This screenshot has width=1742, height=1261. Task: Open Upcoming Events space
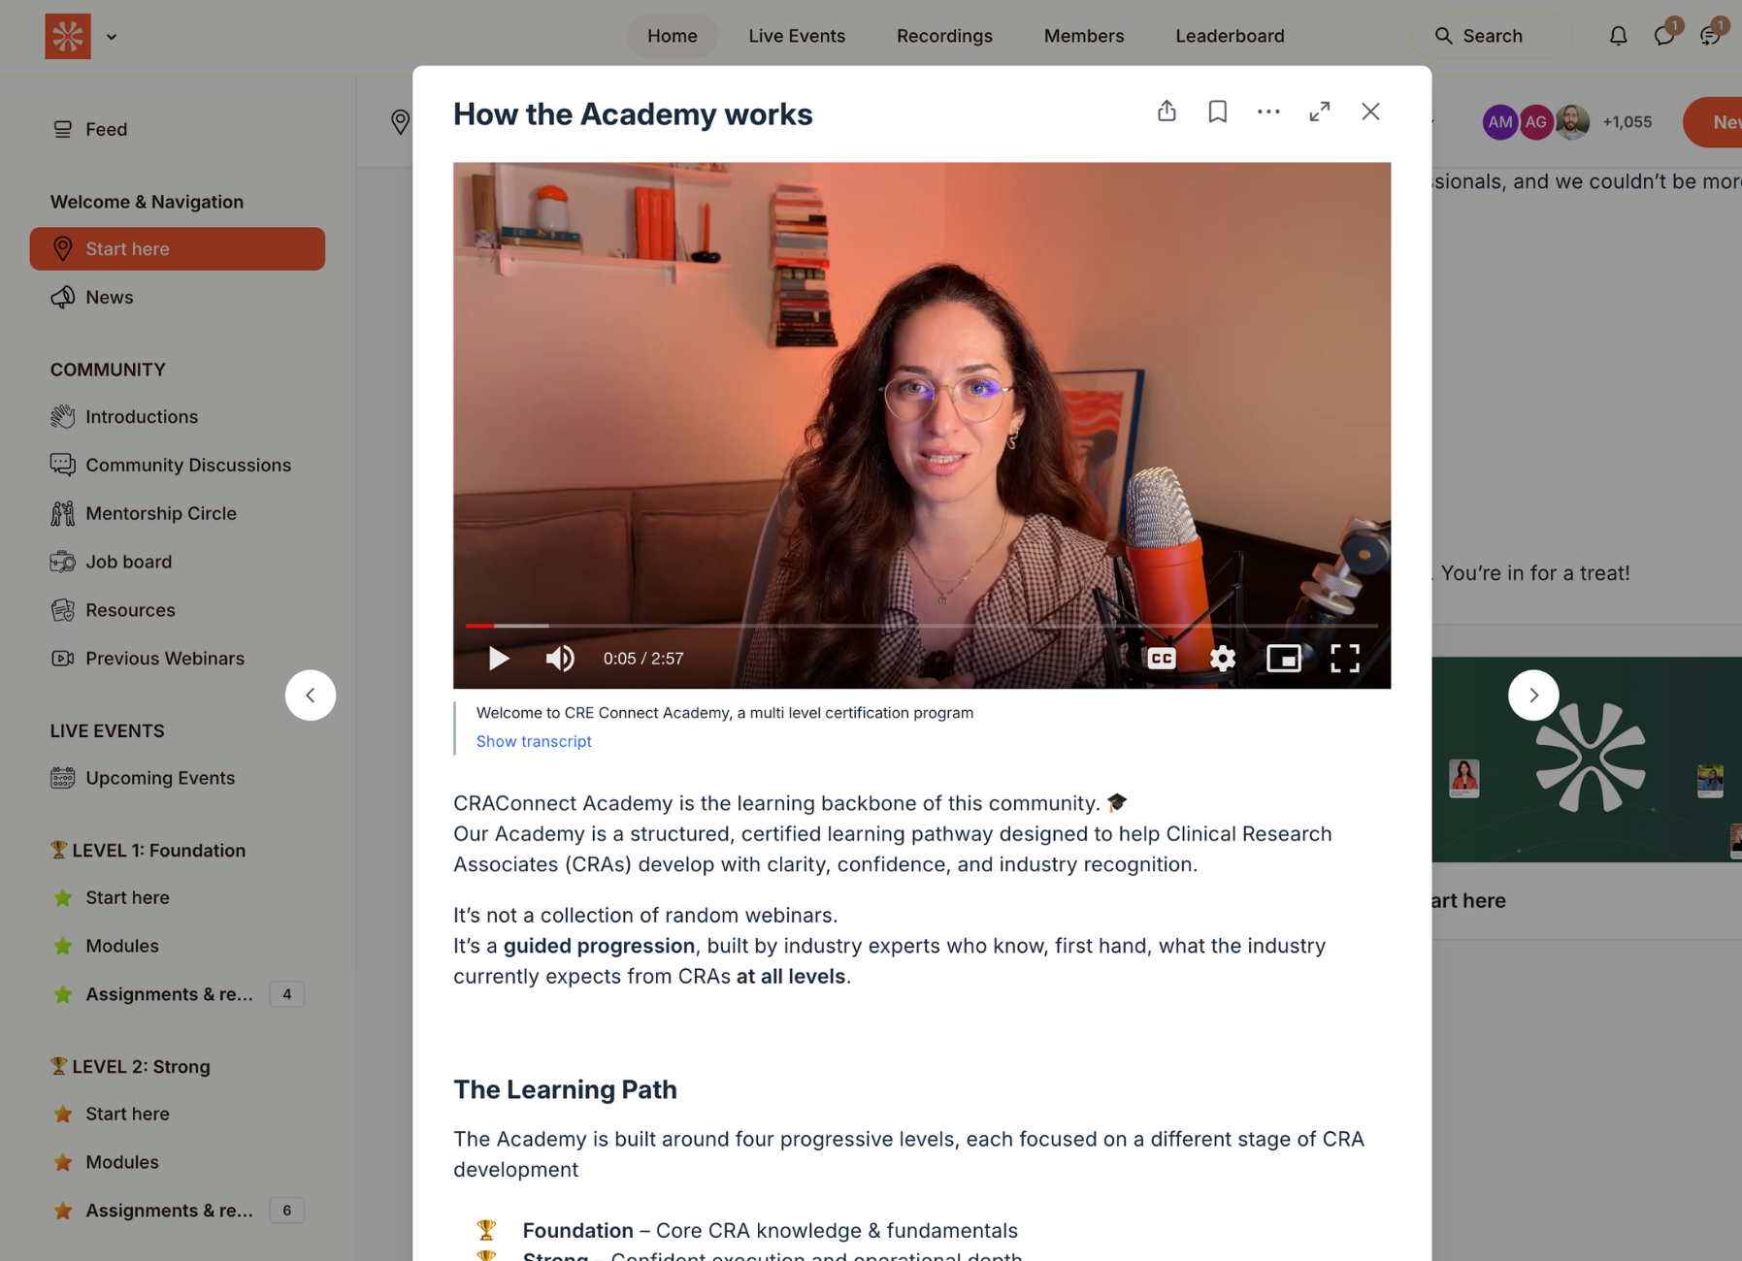coord(178,778)
